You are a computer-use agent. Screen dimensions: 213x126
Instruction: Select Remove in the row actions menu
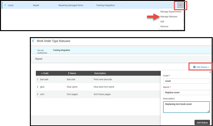164,26
